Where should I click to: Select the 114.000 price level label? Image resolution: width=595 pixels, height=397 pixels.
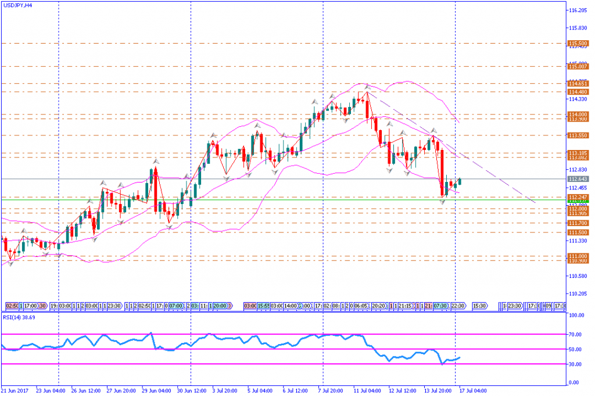578,115
